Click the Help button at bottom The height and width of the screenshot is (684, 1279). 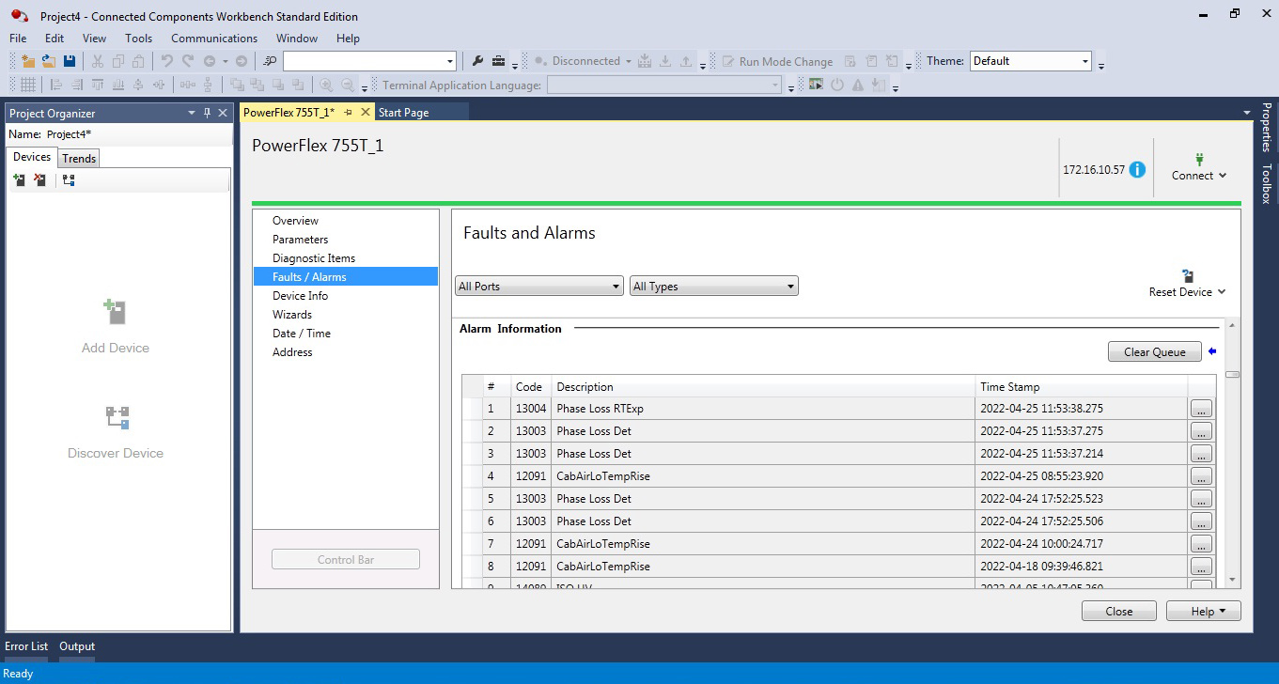pos(1203,612)
